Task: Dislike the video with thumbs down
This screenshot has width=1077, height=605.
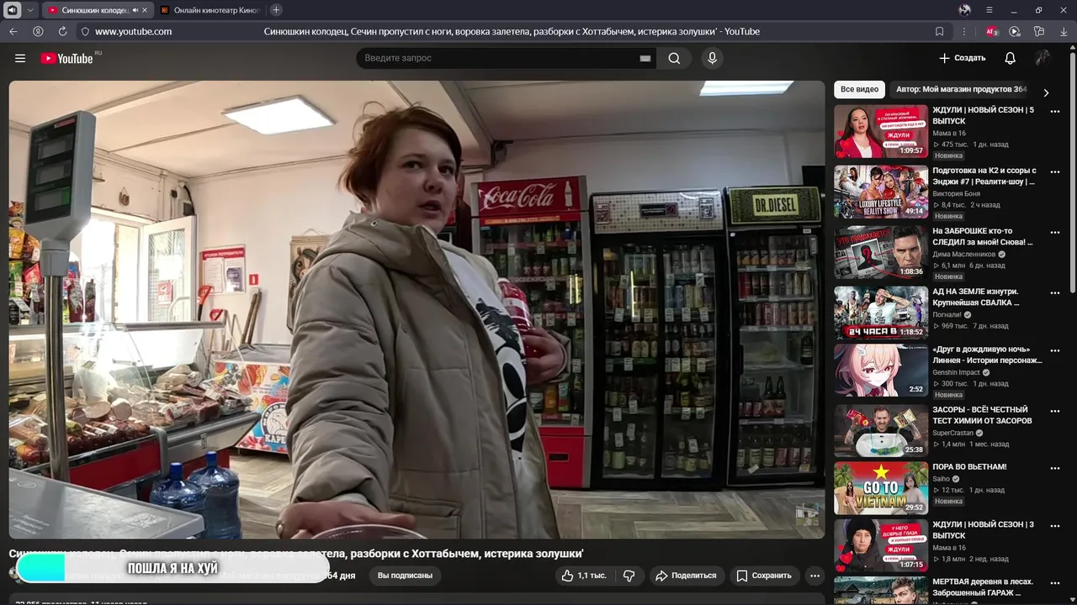Action: [x=629, y=576]
